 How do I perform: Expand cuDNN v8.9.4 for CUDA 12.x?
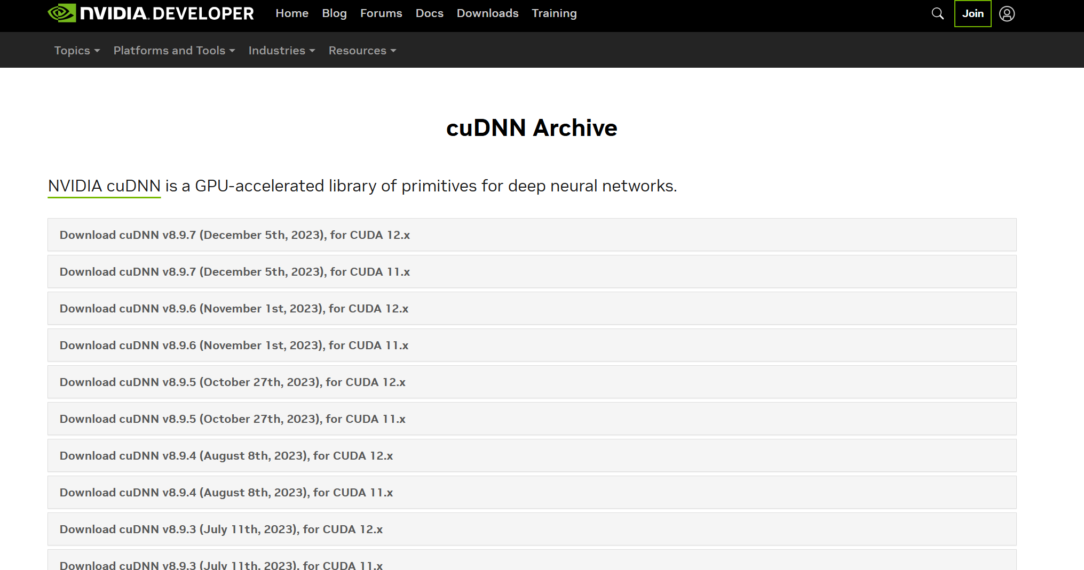(x=532, y=455)
